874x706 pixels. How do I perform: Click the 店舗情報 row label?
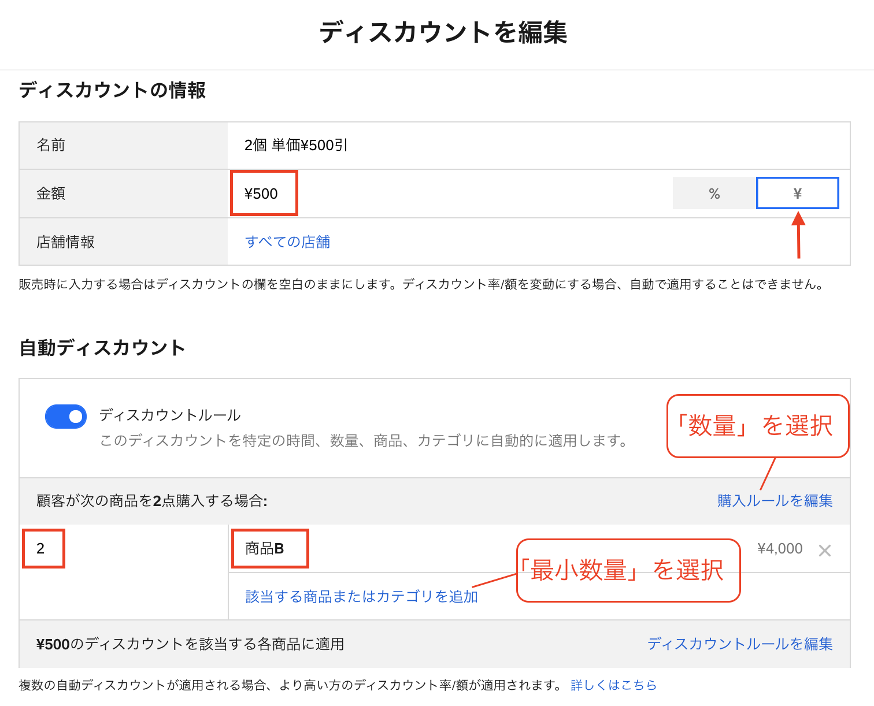tap(65, 241)
